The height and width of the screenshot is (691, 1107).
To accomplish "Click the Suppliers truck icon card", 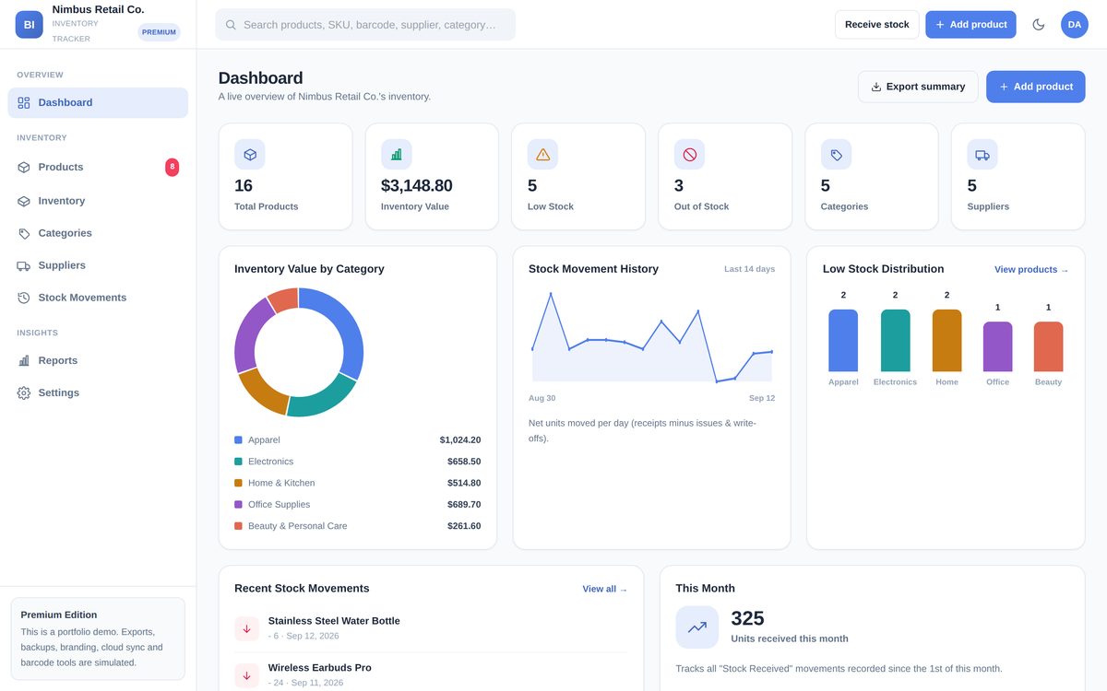I will (x=982, y=155).
